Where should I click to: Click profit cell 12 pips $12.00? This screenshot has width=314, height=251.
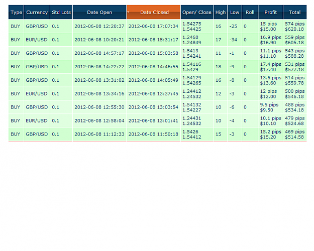pos(271,94)
